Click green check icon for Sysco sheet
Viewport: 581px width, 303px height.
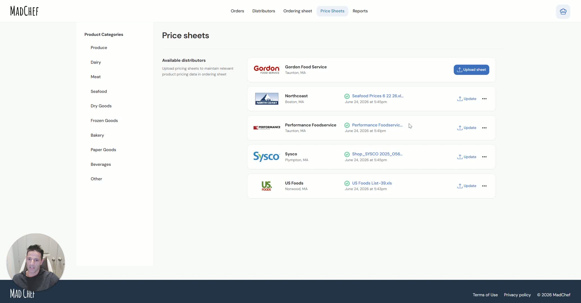(347, 154)
